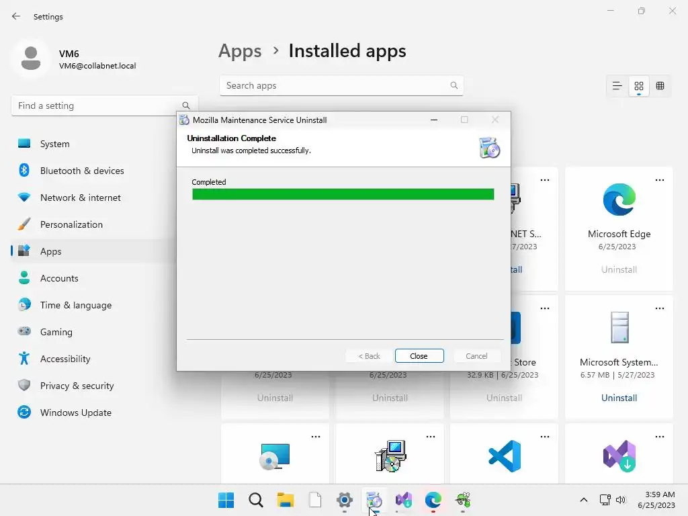Click the completed green progress bar
This screenshot has width=688, height=516.
(x=343, y=194)
